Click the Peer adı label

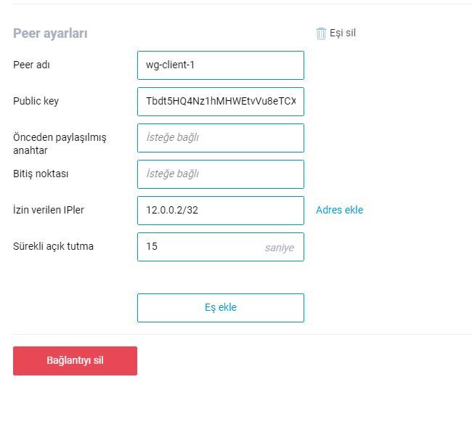click(x=31, y=65)
